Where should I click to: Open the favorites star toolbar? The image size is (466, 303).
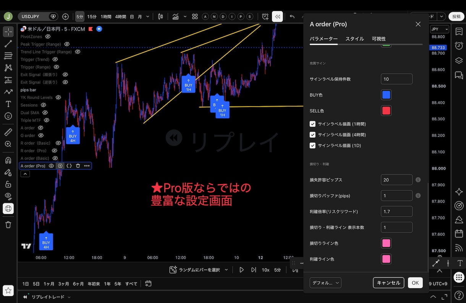point(8,290)
